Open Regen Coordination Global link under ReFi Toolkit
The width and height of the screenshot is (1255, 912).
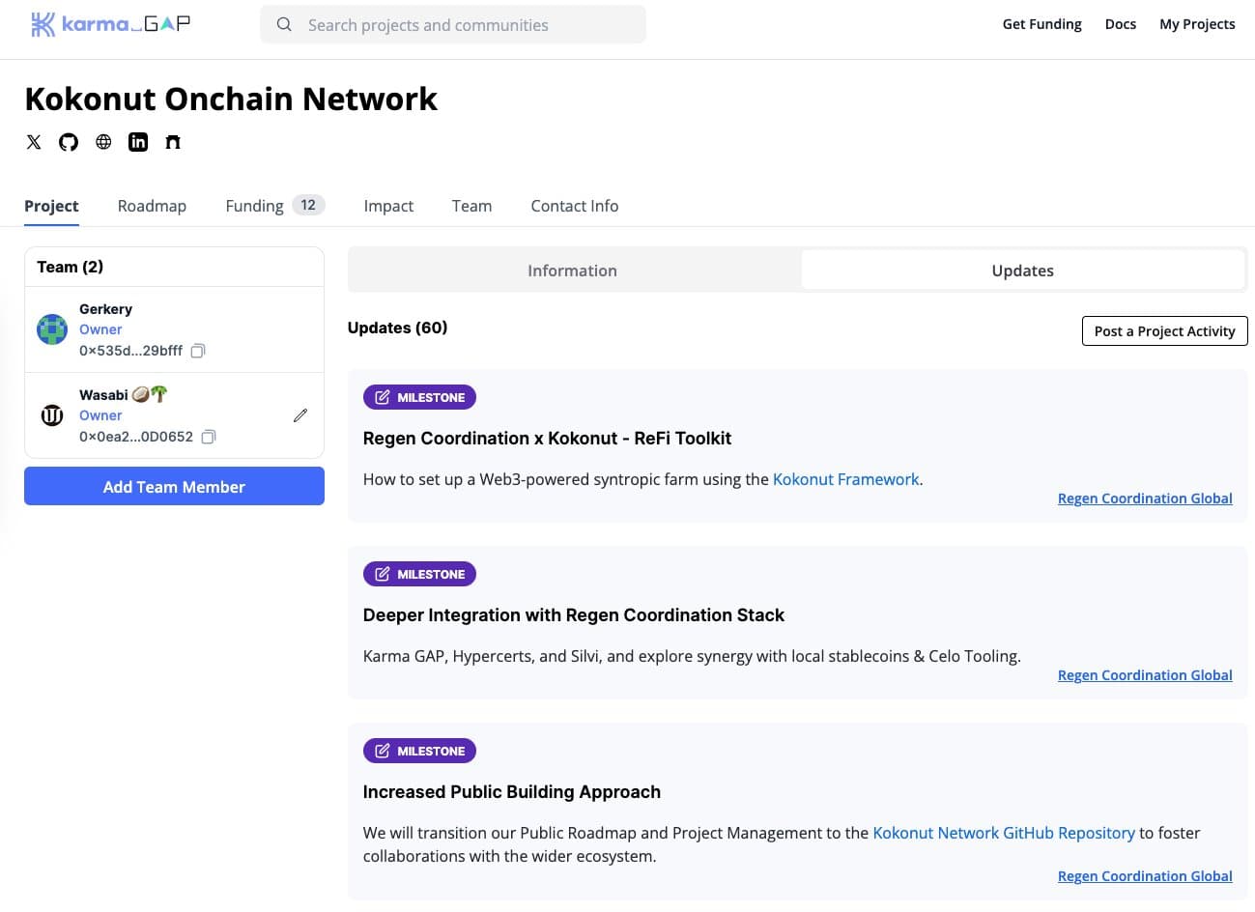click(x=1145, y=499)
